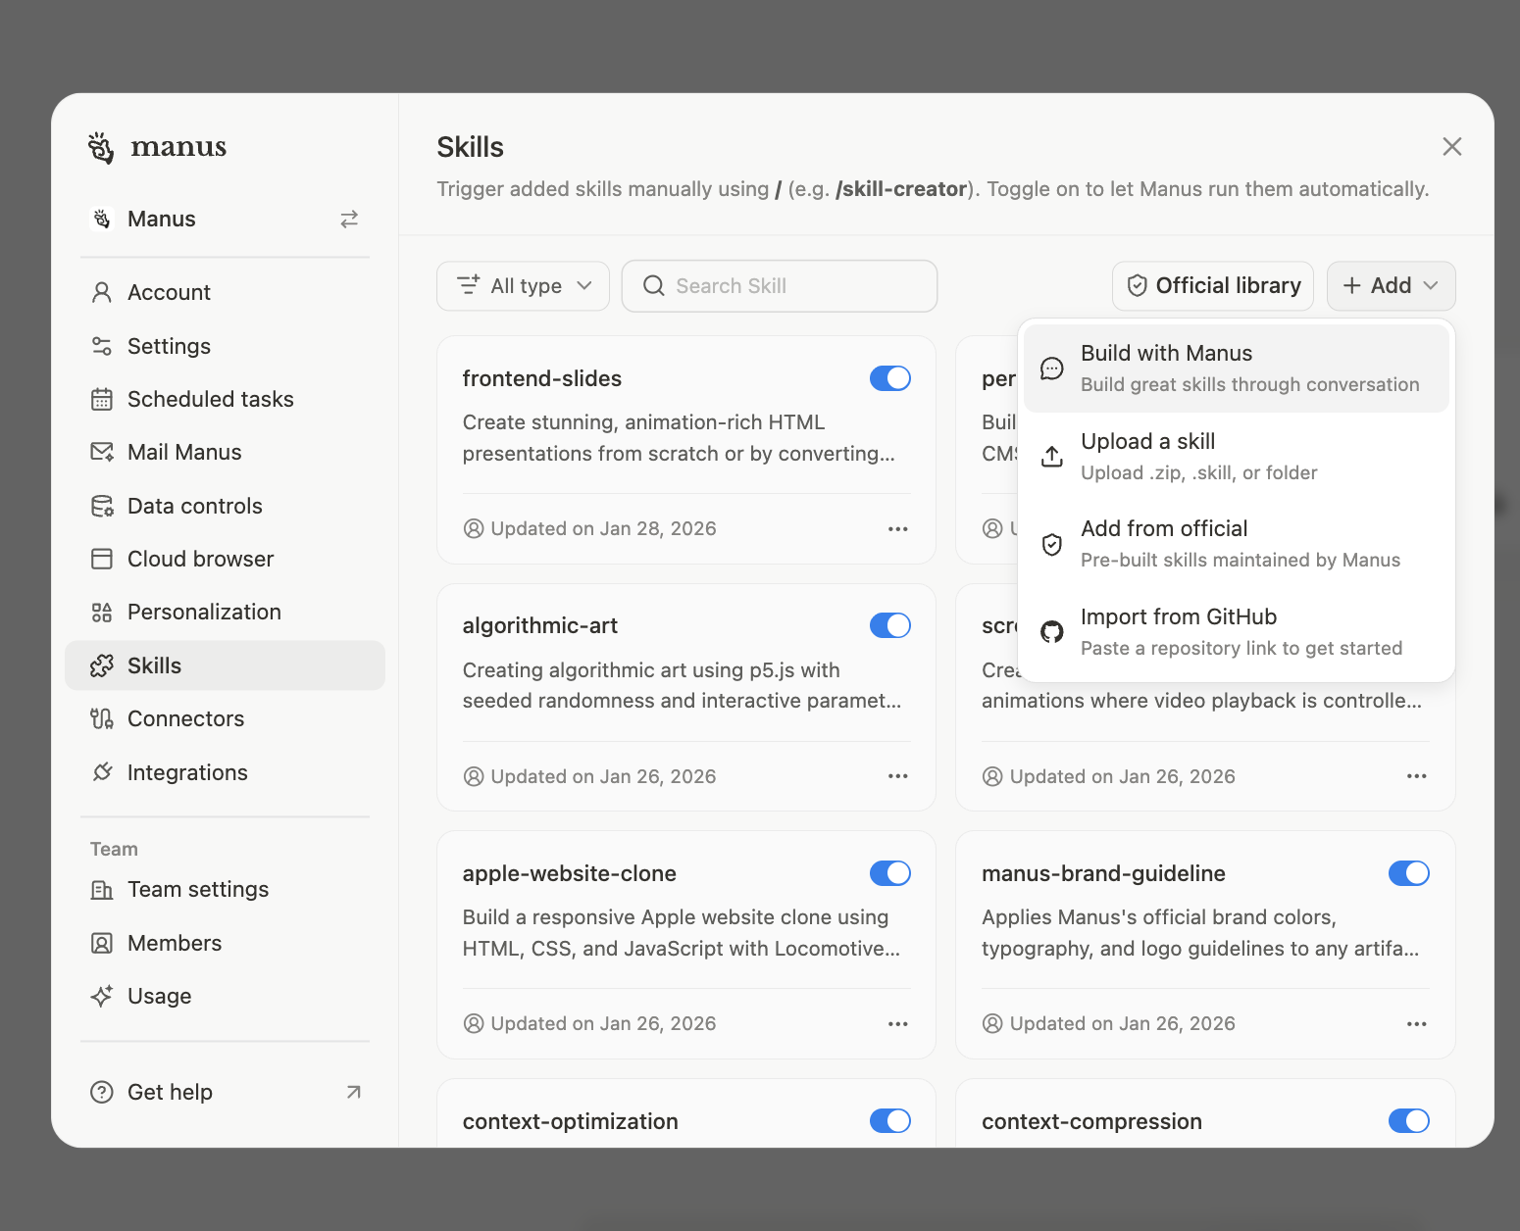Click into the Search Skill input field
Viewport: 1520px width, 1231px height.
click(780, 285)
